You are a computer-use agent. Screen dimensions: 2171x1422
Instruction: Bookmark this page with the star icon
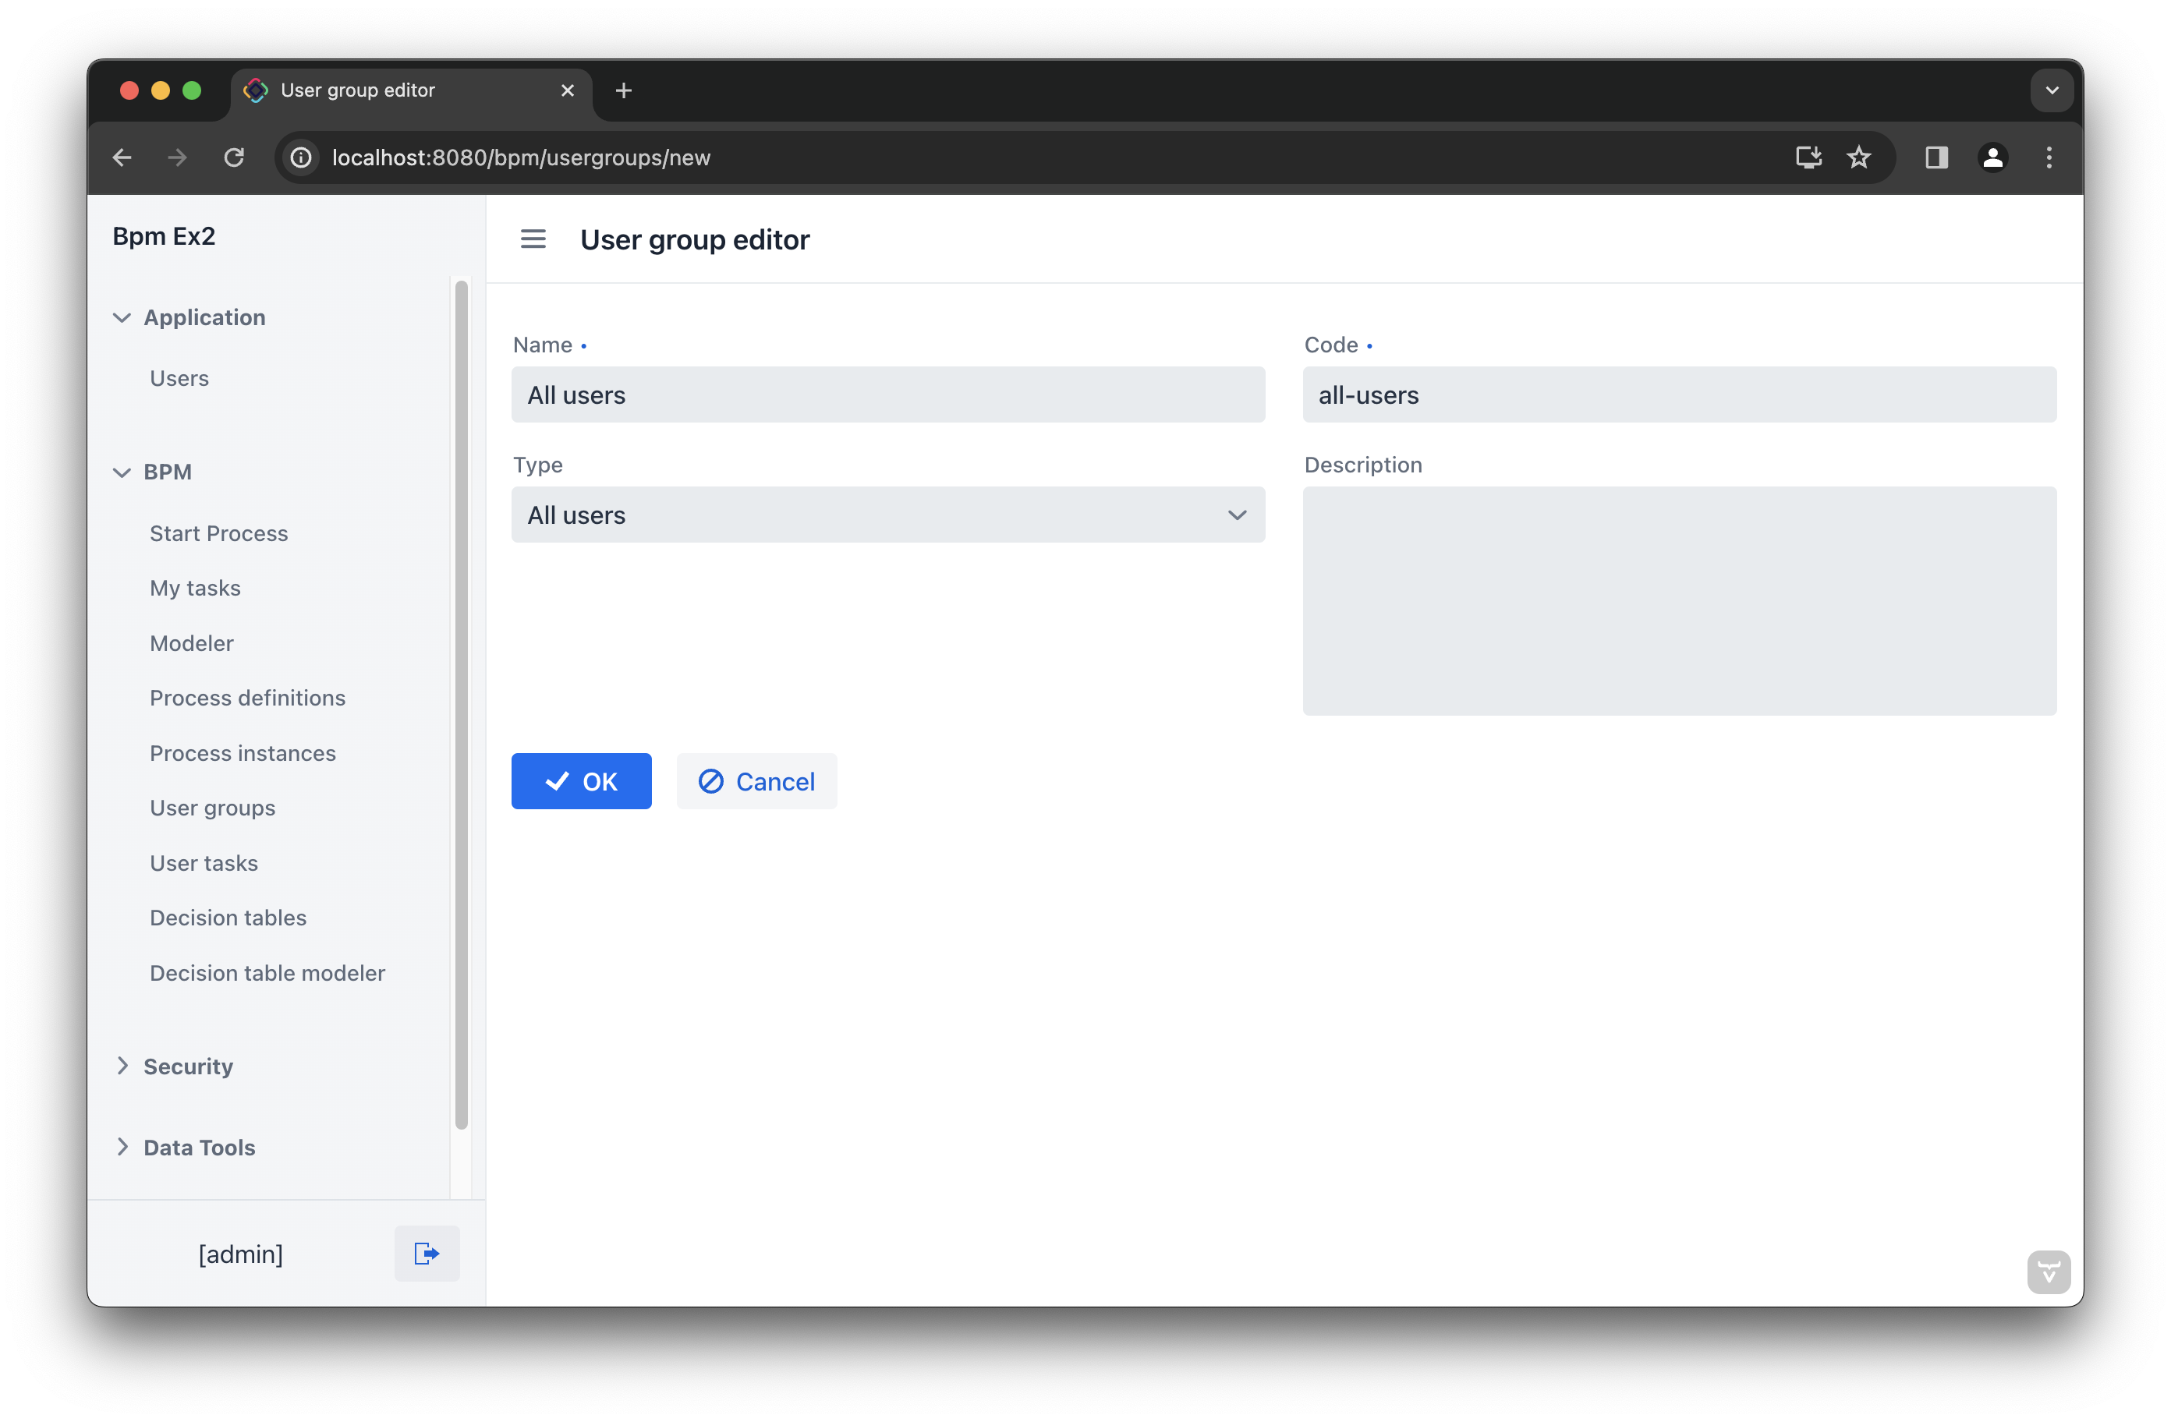pos(1858,157)
